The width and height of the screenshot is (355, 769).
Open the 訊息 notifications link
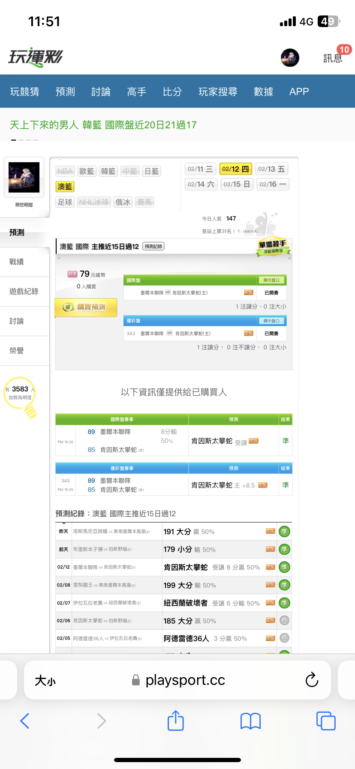(x=333, y=58)
